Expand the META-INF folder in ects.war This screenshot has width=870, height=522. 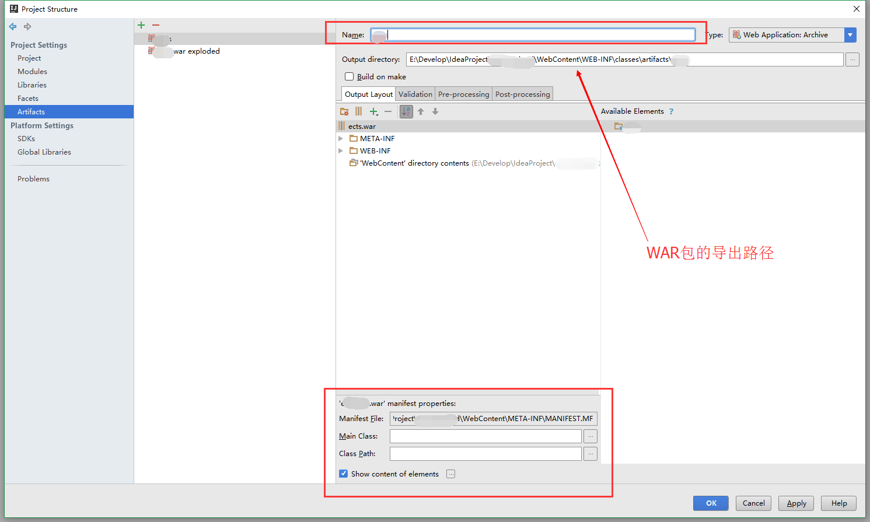341,138
